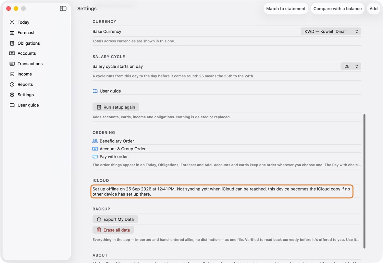Click the banknote icon beside Accounts in sidebar
Screen dimensions: 383x263
[x=12, y=53]
